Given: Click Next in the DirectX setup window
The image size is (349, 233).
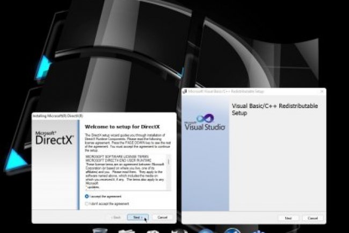Looking at the screenshot, I should [138, 217].
